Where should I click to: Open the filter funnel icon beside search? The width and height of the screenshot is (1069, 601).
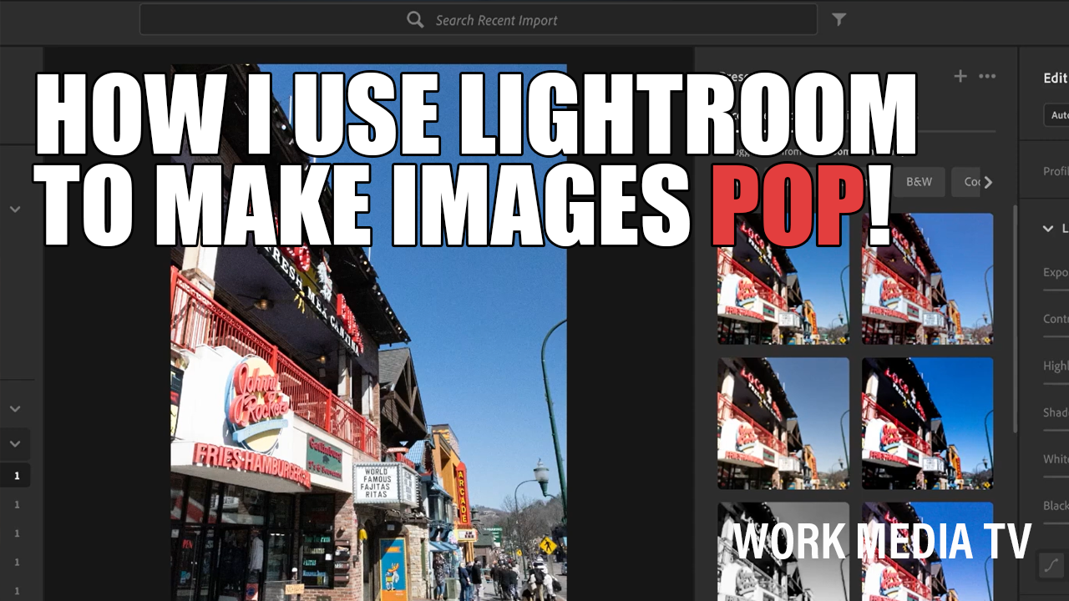point(839,19)
